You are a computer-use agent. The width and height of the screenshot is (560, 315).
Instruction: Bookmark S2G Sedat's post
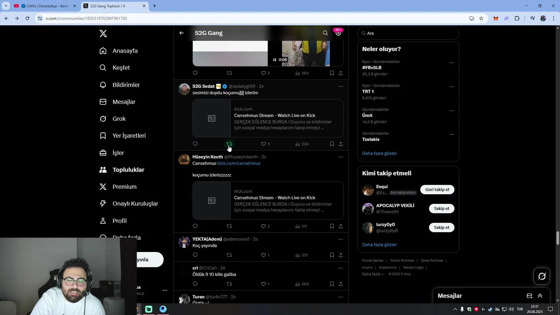(332, 144)
